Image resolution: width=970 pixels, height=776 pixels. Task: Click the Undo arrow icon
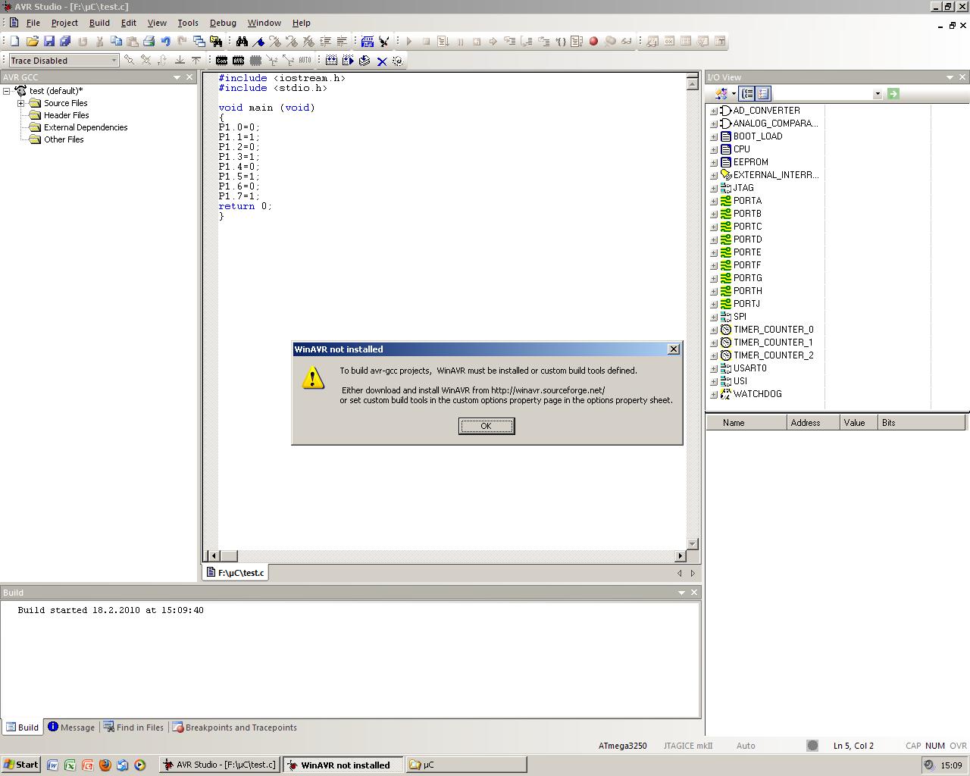[x=165, y=42]
